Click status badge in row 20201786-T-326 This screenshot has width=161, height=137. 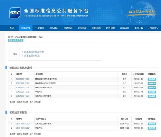(152, 79)
